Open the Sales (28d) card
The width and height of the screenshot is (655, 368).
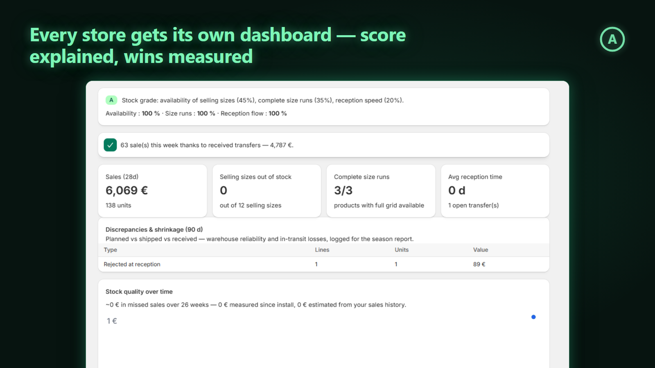click(x=152, y=191)
